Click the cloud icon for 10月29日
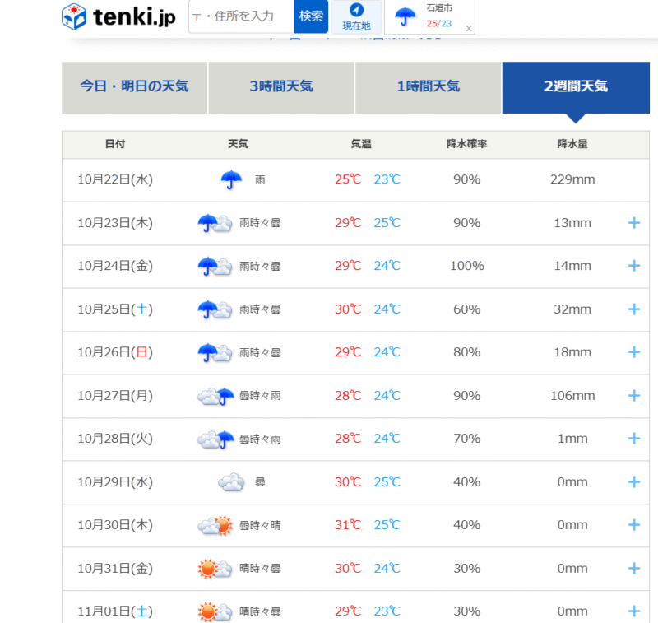The height and width of the screenshot is (623, 658). (231, 482)
